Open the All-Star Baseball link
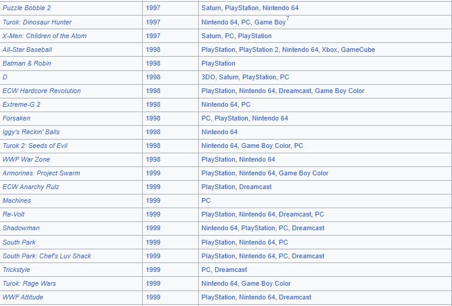Screen dimensions: 452x306 (27, 50)
